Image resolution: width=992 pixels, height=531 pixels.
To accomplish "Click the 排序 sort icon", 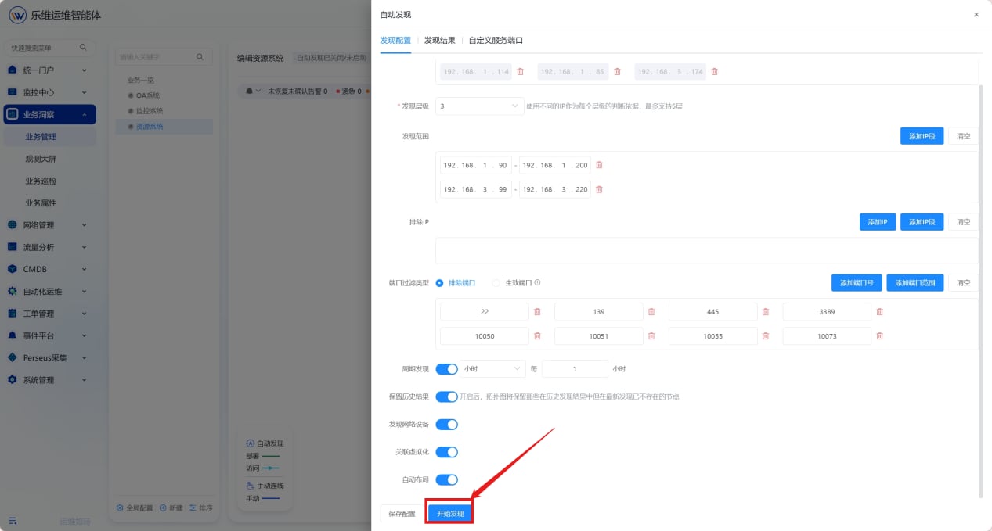I will click(x=193, y=508).
